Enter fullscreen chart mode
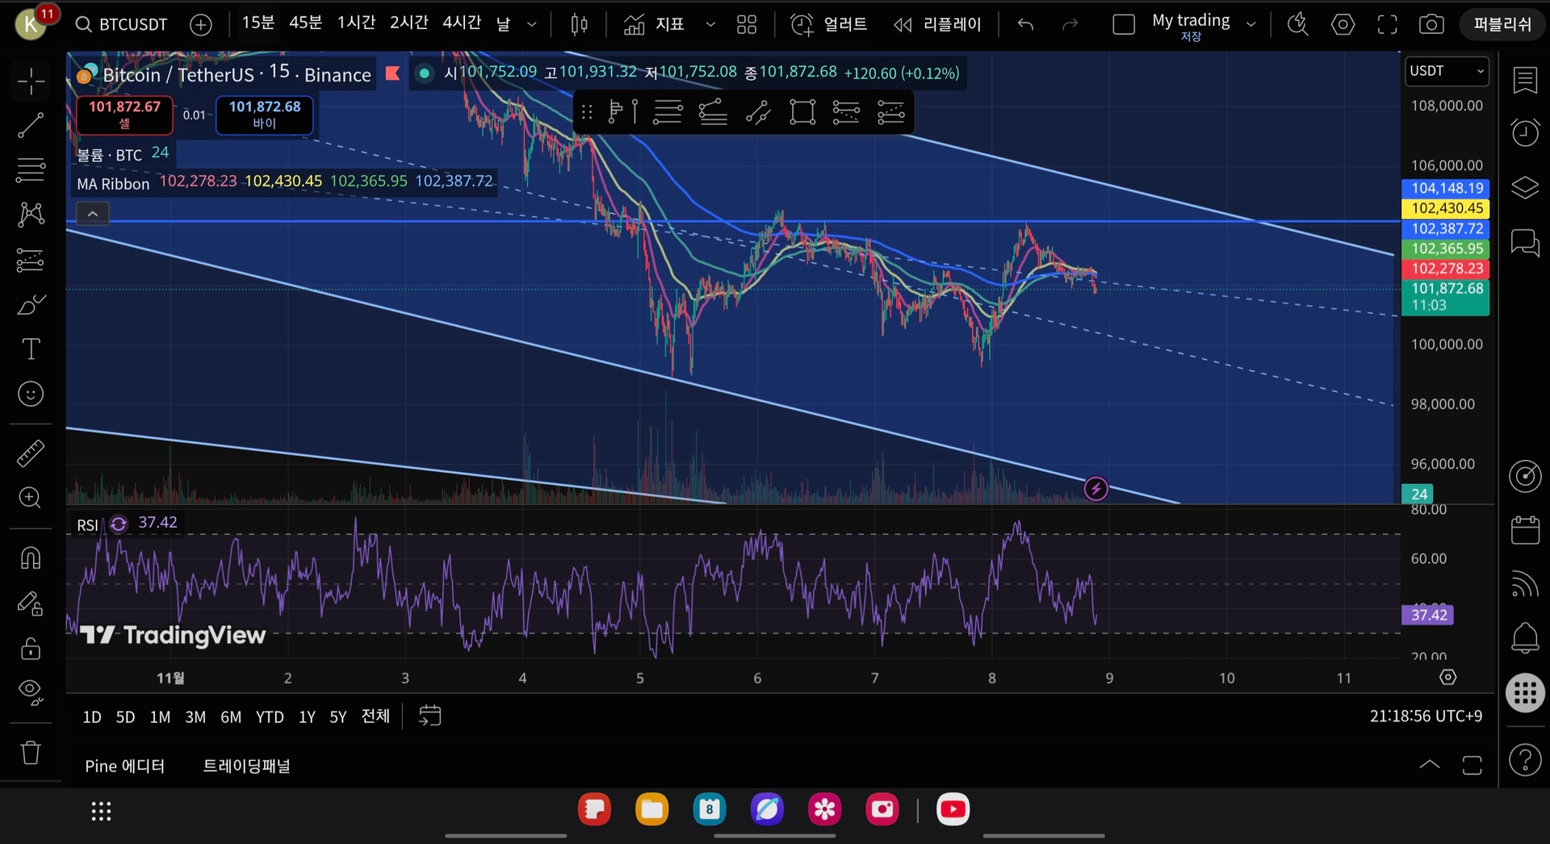The image size is (1550, 844). tap(1387, 24)
